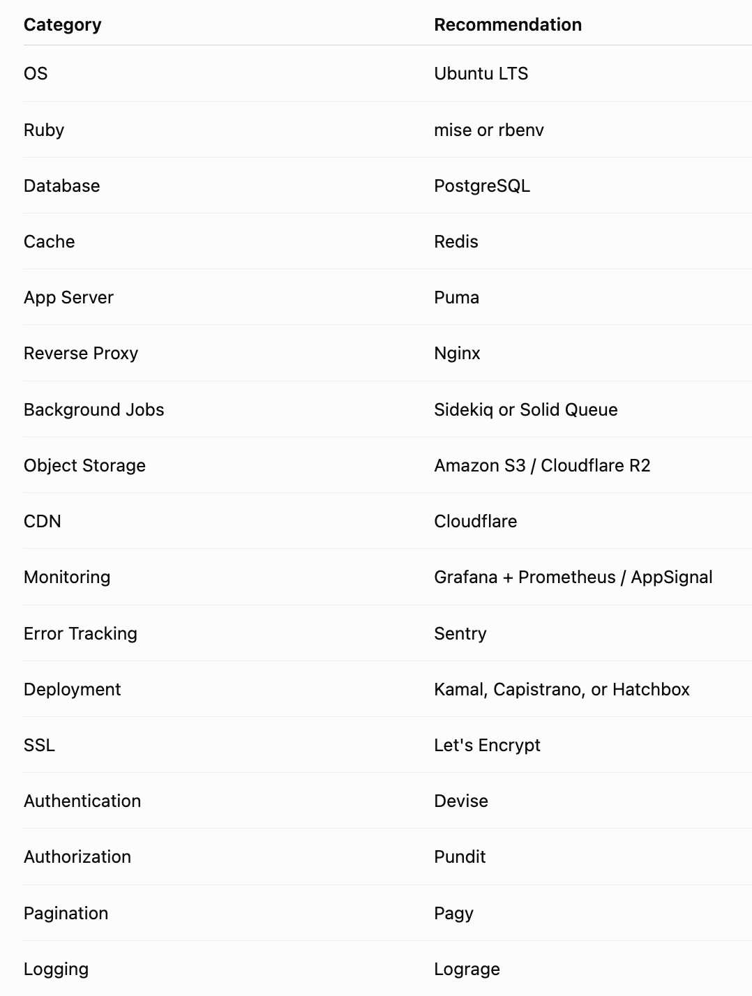Click the Category column header
Image resolution: width=752 pixels, height=996 pixels.
coord(63,24)
